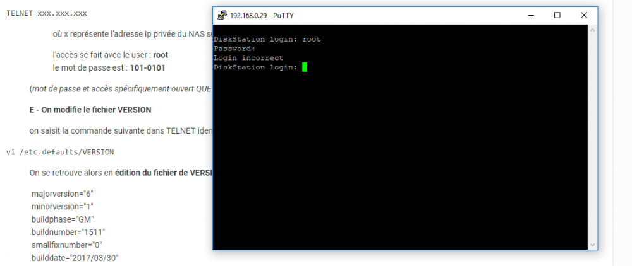This screenshot has height=266, width=632.
Task: Maximize the PuTTY window
Action: pos(557,15)
